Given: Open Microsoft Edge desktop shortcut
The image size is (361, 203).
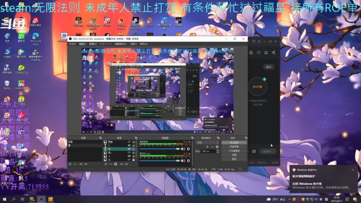Looking at the screenshot, I should pos(36,39).
